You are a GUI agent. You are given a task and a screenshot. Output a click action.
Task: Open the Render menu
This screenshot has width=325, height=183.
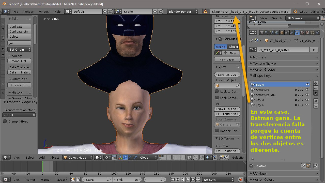click(28, 12)
